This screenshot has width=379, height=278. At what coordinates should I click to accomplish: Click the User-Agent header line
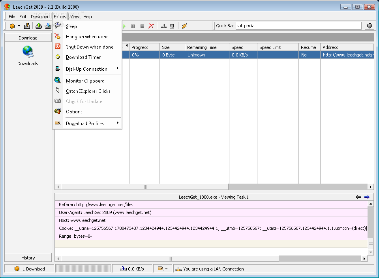[x=211, y=212]
